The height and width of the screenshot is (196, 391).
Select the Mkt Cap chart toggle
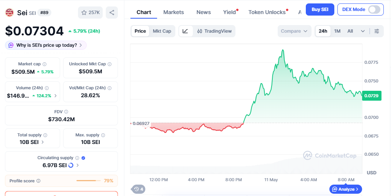pyautogui.click(x=162, y=31)
